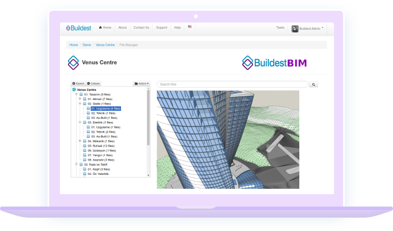Select the 05. Ruhsat (13 files) row
This screenshot has height=231, width=393.
[x=101, y=146]
